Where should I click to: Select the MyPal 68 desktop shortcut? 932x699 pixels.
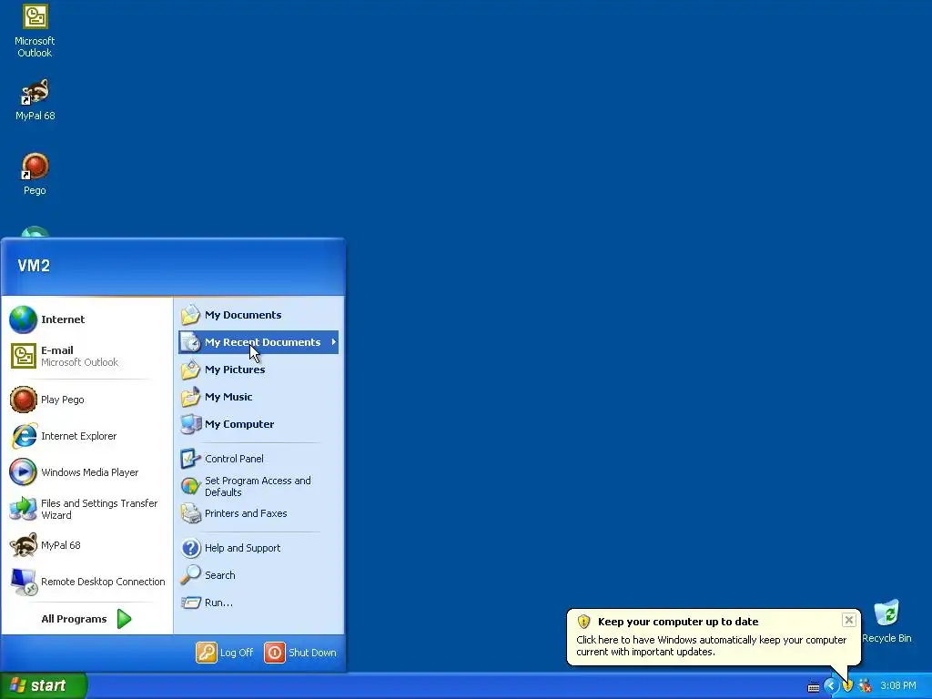click(x=35, y=99)
